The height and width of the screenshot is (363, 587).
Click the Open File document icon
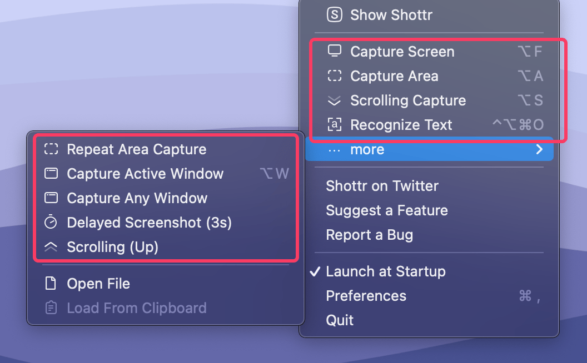(51, 284)
